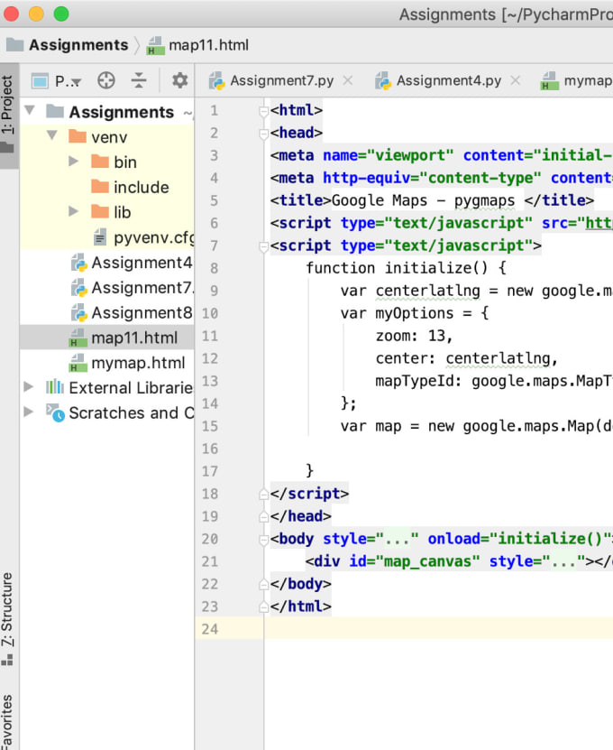Click the HTML icon on mymap tab

tap(550, 81)
